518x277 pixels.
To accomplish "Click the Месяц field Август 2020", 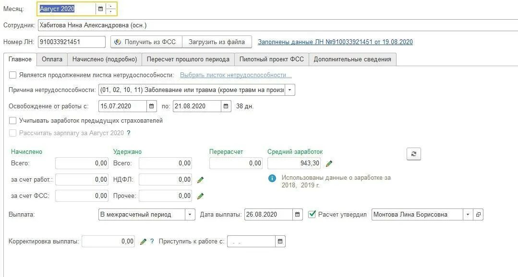I will pyautogui.click(x=67, y=9).
